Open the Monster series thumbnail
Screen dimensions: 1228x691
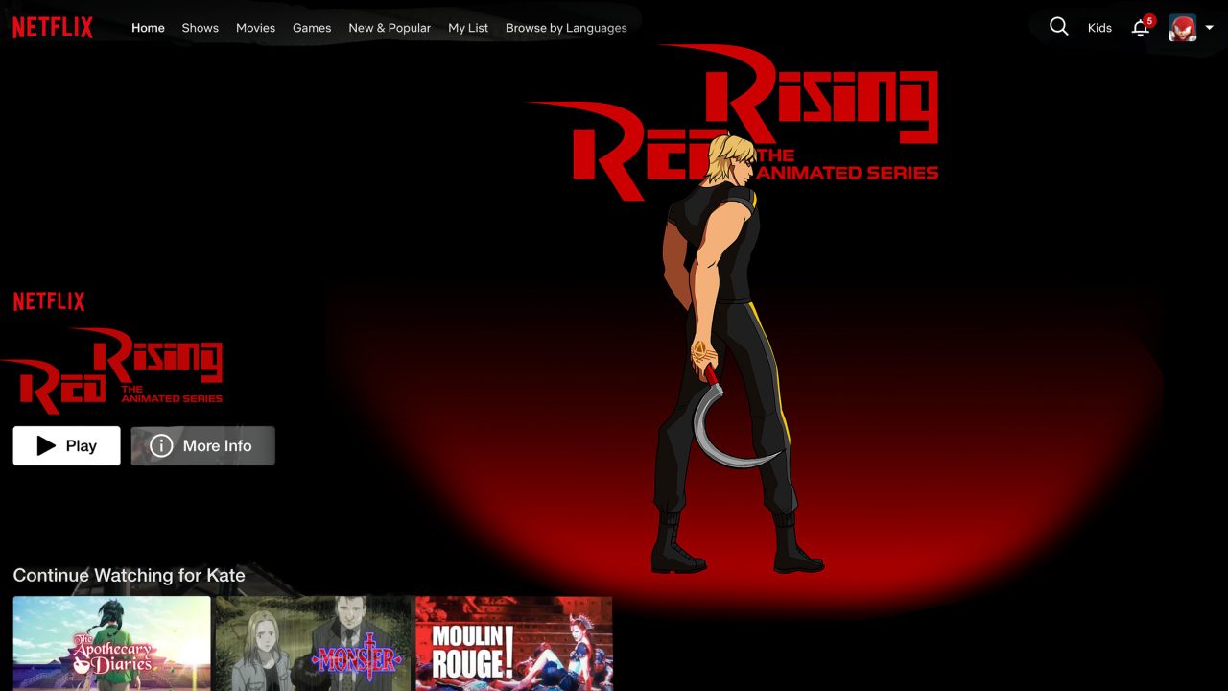coord(313,643)
